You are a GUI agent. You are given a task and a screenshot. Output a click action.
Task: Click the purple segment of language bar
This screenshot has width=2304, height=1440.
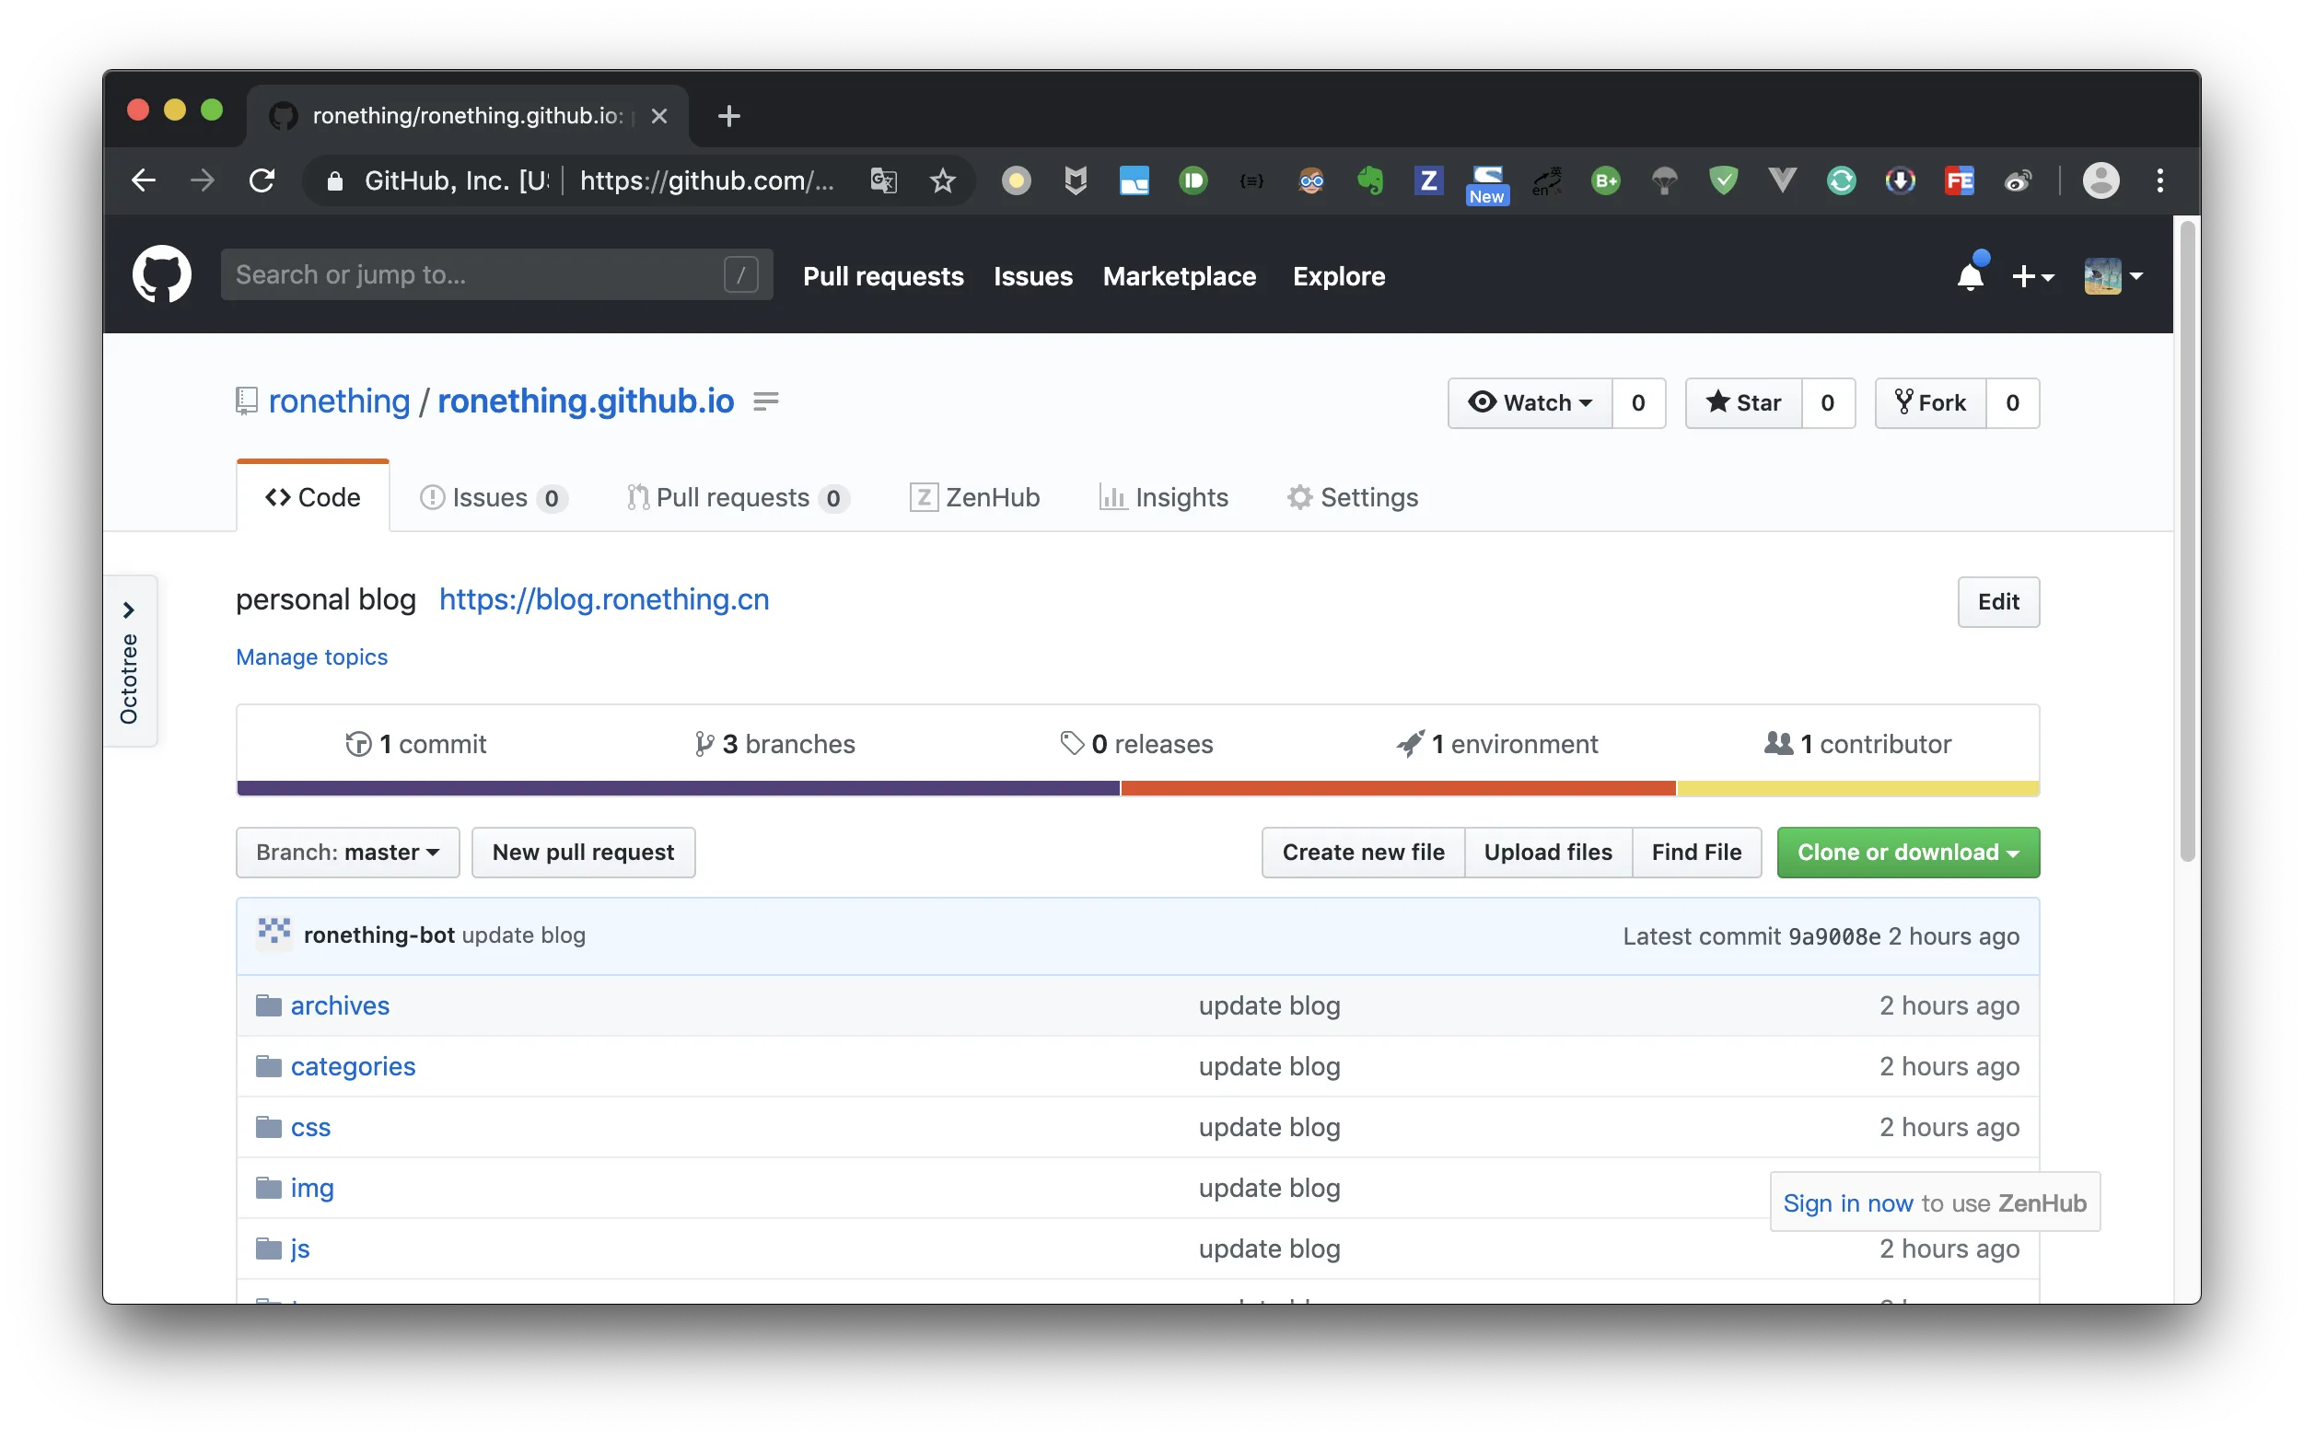678,787
